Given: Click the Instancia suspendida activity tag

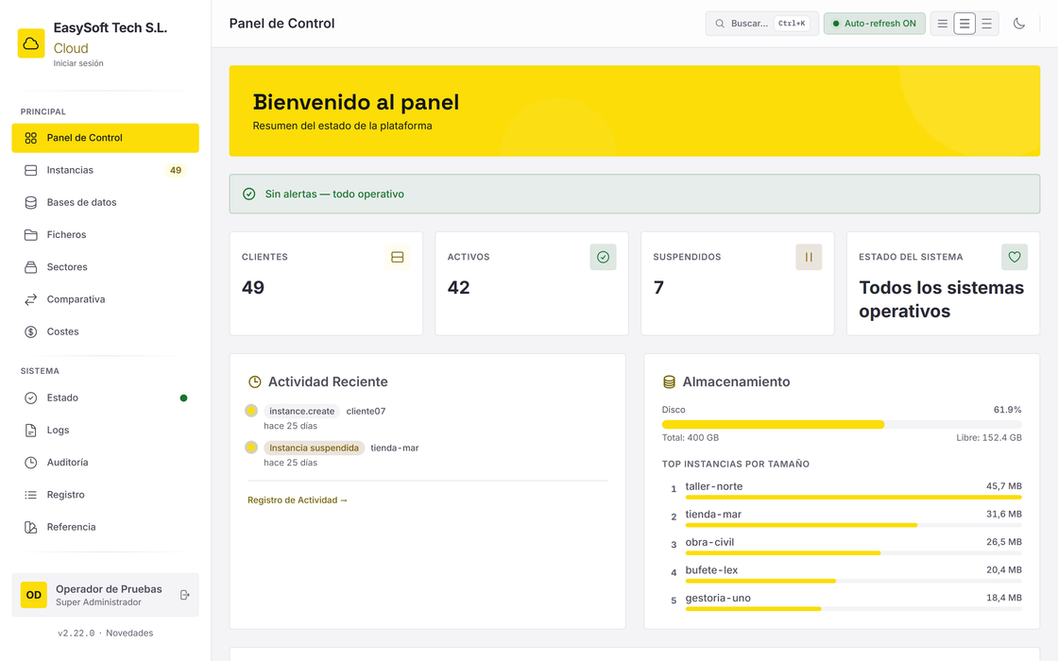Looking at the screenshot, I should point(314,449).
